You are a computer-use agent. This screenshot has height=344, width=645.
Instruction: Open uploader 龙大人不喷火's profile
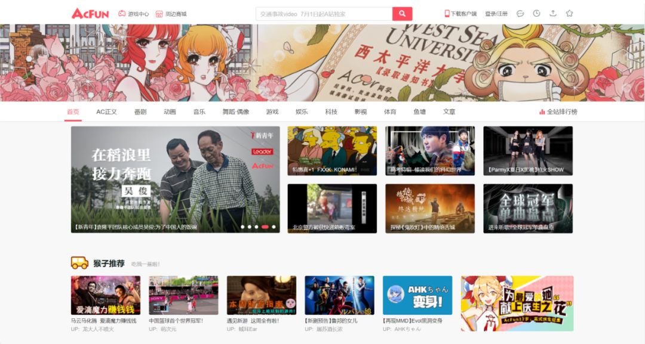coord(99,329)
